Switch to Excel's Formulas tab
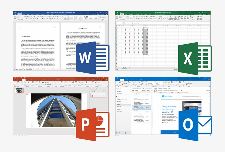Image resolution: width=225 pixels, height=152 pixels. [x=137, y=14]
